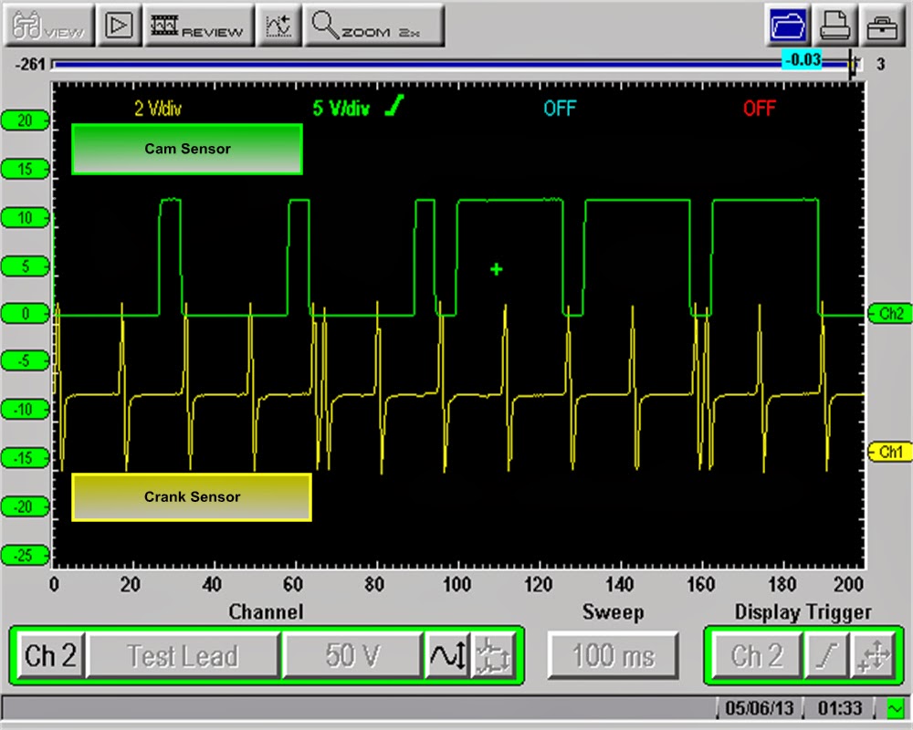Switch the Channel selector to Ch 2
The height and width of the screenshot is (730, 913).
[49, 653]
